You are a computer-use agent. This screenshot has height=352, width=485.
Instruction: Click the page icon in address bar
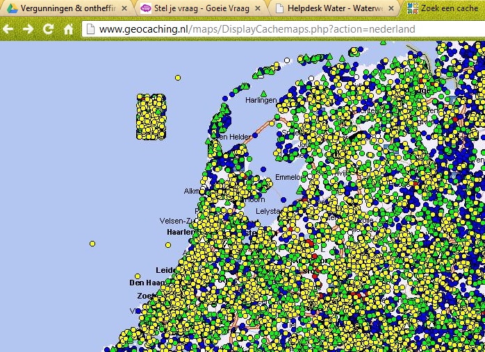pos(90,30)
